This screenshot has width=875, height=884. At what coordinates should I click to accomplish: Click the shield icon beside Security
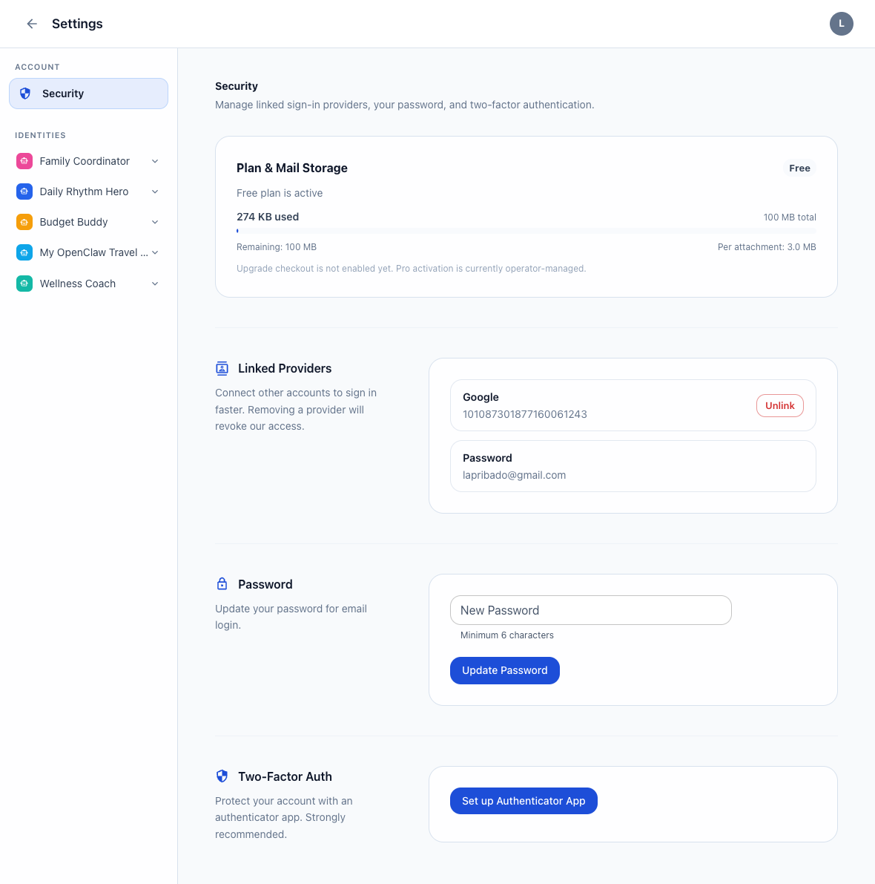pyautogui.click(x=25, y=93)
